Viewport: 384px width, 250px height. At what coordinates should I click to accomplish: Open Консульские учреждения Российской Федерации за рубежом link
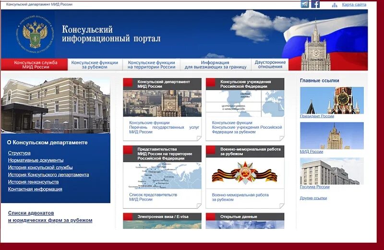tap(247, 130)
